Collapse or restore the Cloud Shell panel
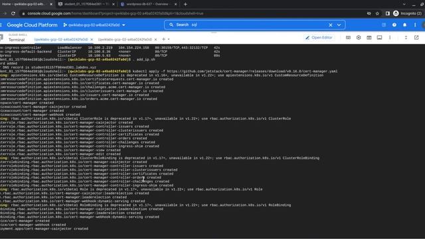425x239 pixels. (x=406, y=38)
